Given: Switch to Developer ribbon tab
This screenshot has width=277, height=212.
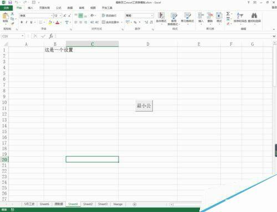Looking at the screenshot, I should click(107, 8).
